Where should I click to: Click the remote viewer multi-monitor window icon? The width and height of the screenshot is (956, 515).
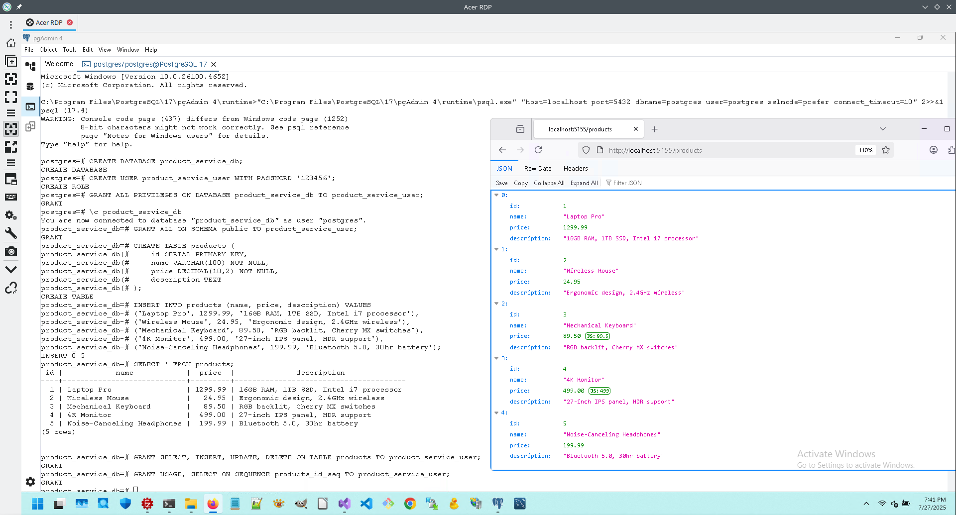click(x=11, y=179)
